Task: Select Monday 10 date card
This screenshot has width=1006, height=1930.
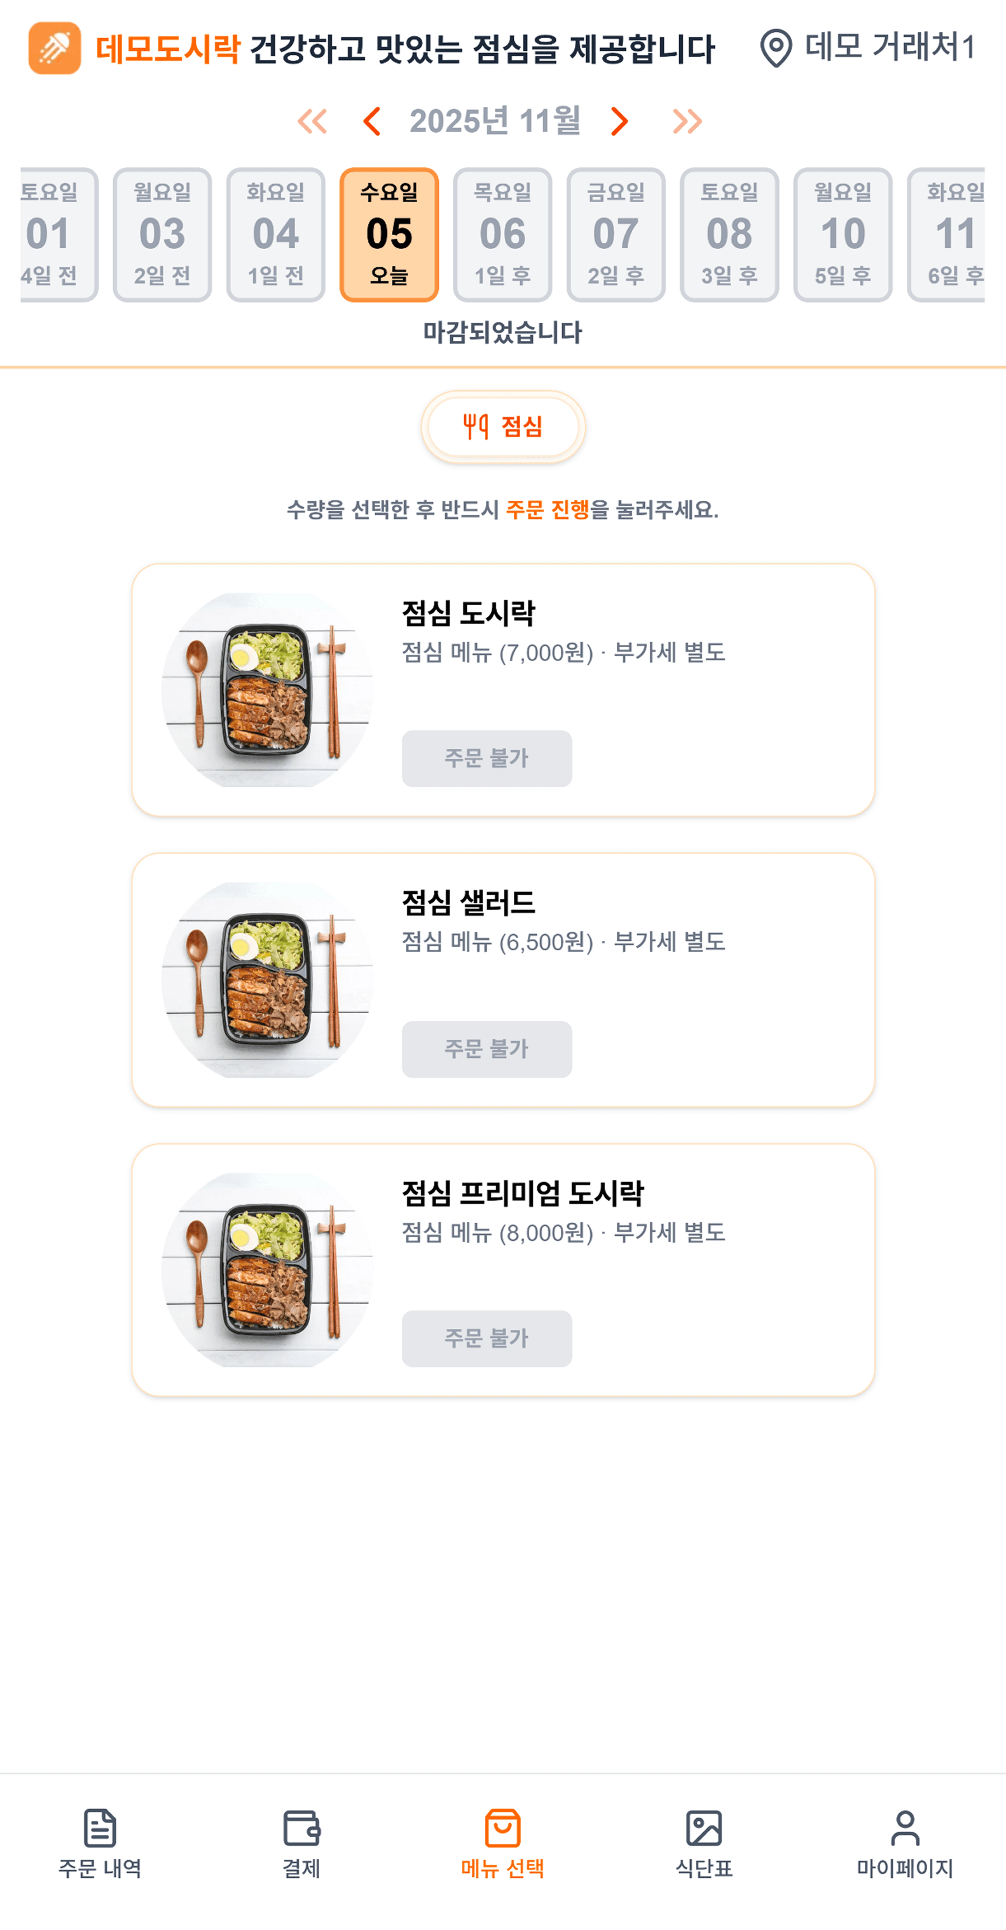Action: pyautogui.click(x=843, y=234)
